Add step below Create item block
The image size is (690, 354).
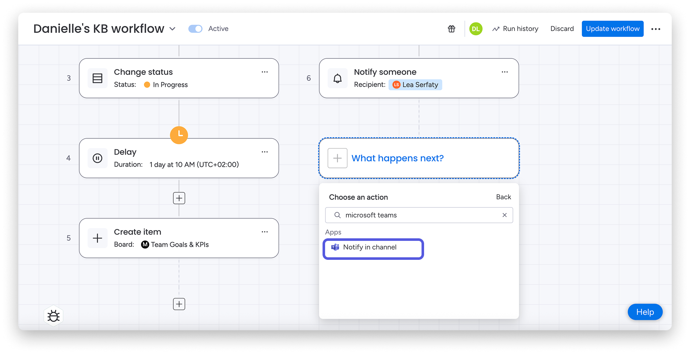click(x=179, y=304)
